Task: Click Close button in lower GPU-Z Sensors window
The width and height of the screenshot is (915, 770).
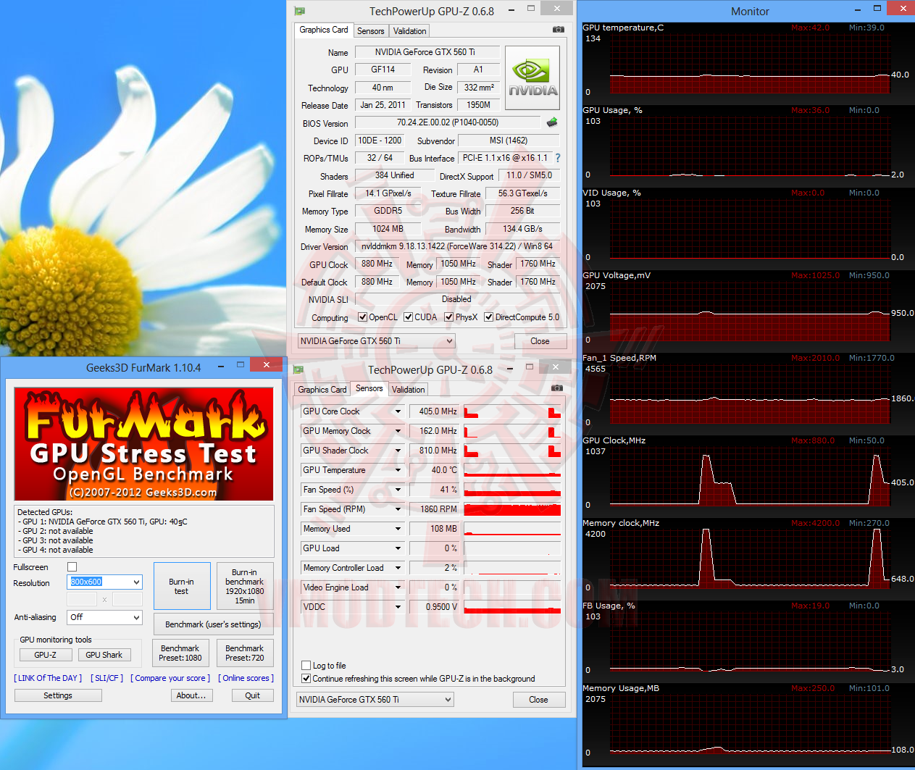Action: pos(539,700)
